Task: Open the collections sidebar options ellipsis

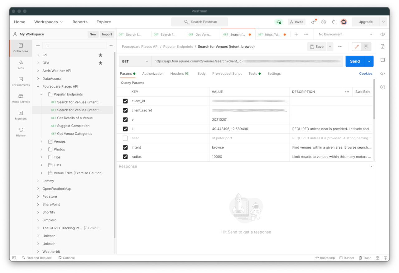Action: point(111,45)
